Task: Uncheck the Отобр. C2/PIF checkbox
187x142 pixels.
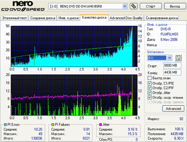Action: click(x=149, y=88)
